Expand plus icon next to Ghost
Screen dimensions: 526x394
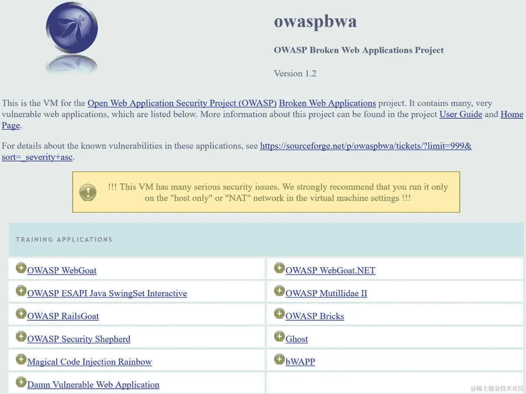279,337
